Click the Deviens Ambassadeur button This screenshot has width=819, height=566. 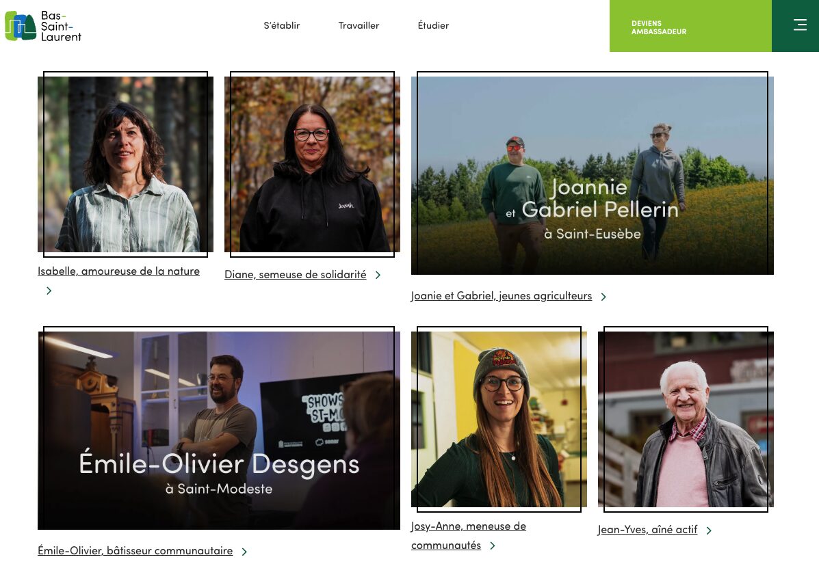coord(690,26)
